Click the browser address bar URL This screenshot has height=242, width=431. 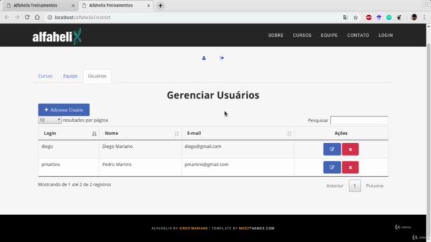tap(82, 17)
